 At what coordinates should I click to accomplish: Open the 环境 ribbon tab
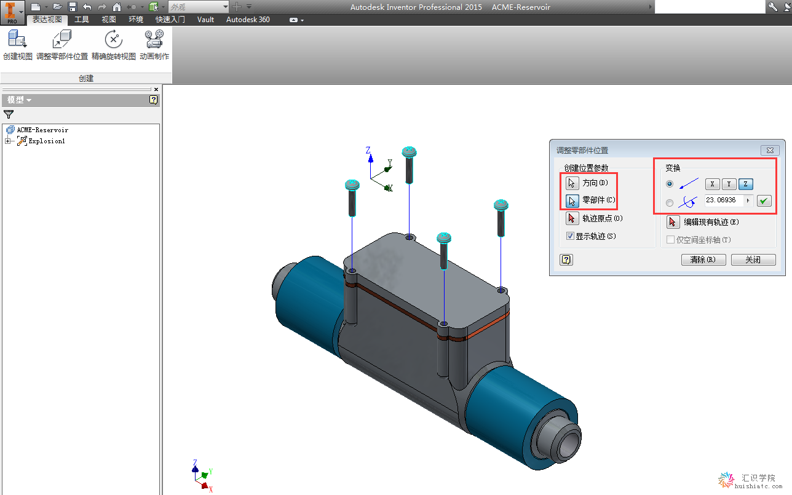pyautogui.click(x=136, y=20)
